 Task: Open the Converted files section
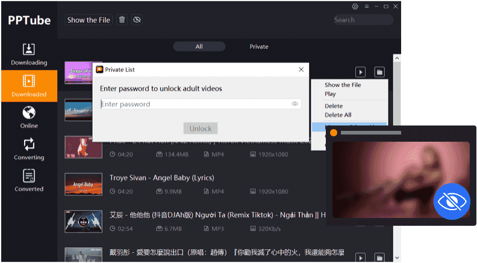click(29, 181)
